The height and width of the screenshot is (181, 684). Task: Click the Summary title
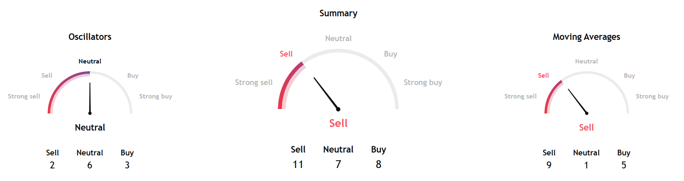click(338, 13)
